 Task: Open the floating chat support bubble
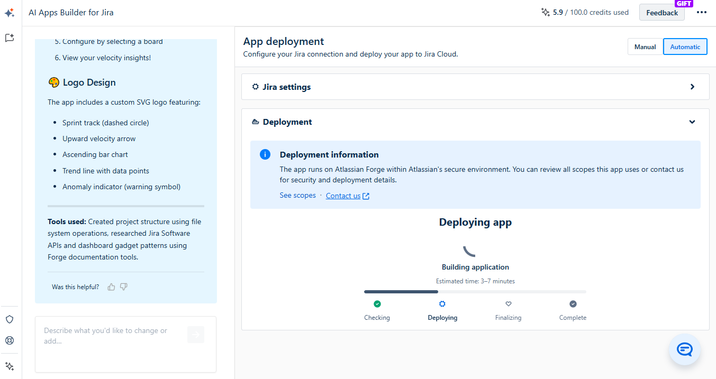pyautogui.click(x=685, y=349)
